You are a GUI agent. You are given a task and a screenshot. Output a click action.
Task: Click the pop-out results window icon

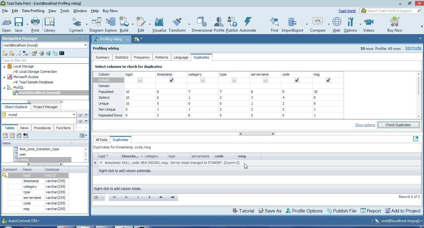click(416, 139)
